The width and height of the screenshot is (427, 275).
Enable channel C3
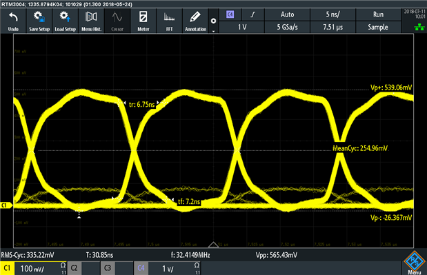108,268
